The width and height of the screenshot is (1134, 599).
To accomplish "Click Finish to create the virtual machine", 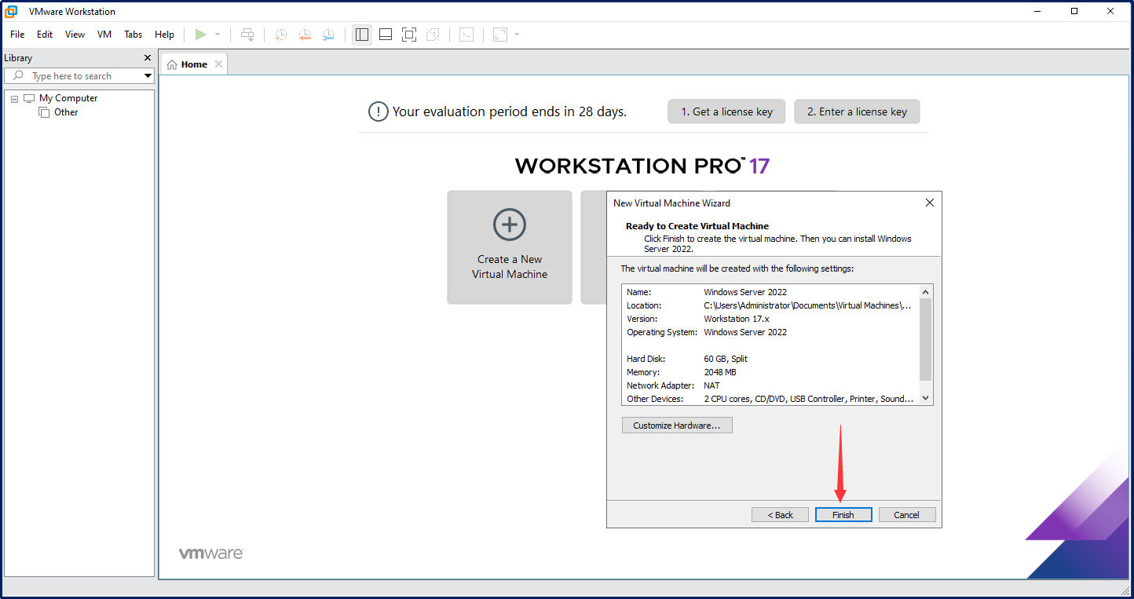I will coord(843,515).
